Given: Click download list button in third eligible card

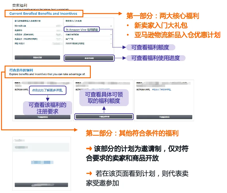Looking at the screenshot, I should point(164,117).
